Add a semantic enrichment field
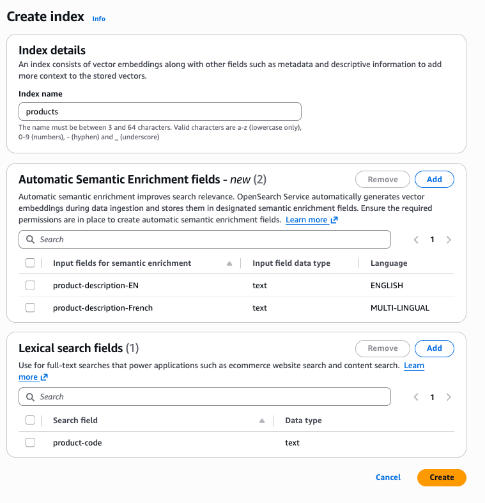Image resolution: width=485 pixels, height=503 pixels. point(434,180)
